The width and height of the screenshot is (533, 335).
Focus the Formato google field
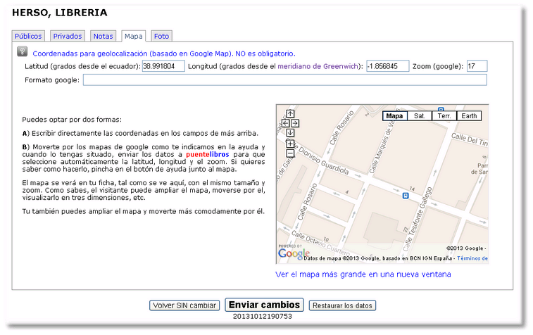(285, 80)
